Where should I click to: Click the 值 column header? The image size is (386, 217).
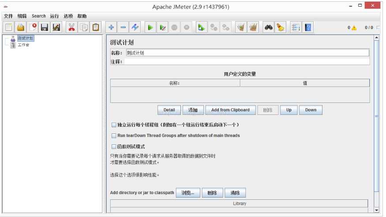coord(305,83)
